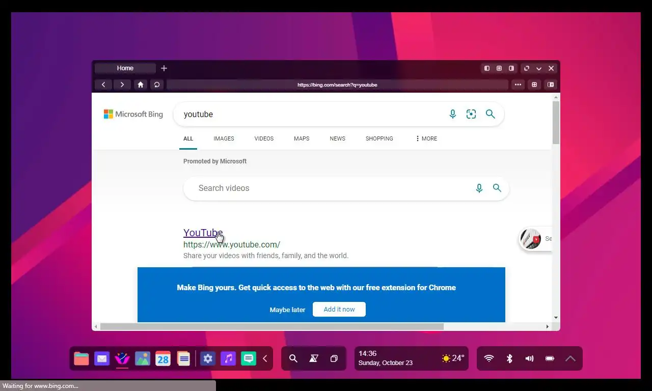Click the Promoted by Microsoft label
The image size is (652, 391).
(x=215, y=161)
